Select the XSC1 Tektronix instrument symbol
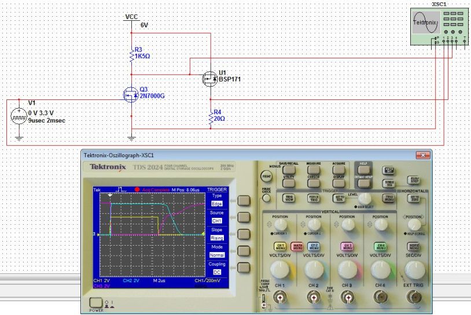This screenshot has height=315, width=471. (439, 27)
